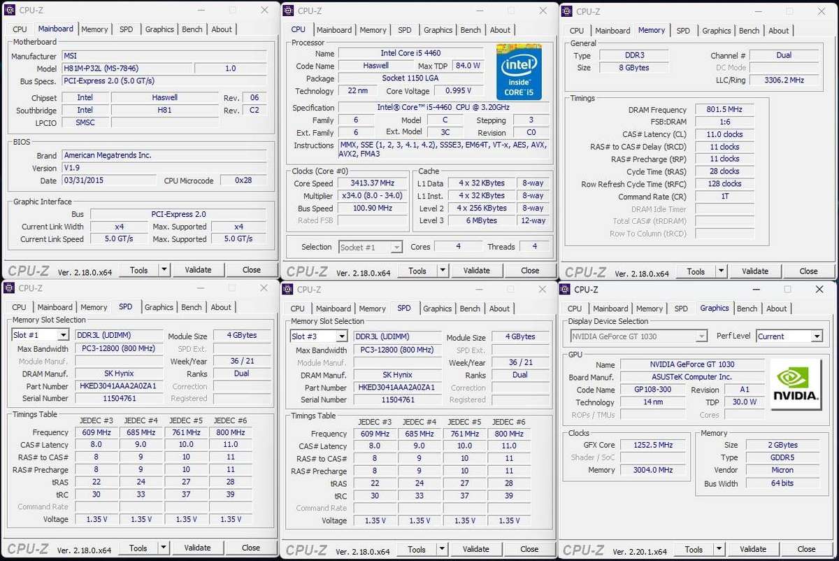
Task: Expand Tools dropdown arrow in Slot #3 SPD window
Action: (442, 549)
